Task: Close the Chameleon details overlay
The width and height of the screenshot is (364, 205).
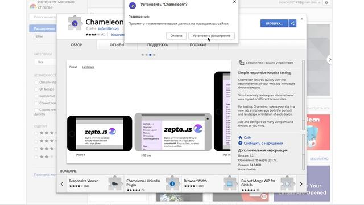Action: coord(302,19)
